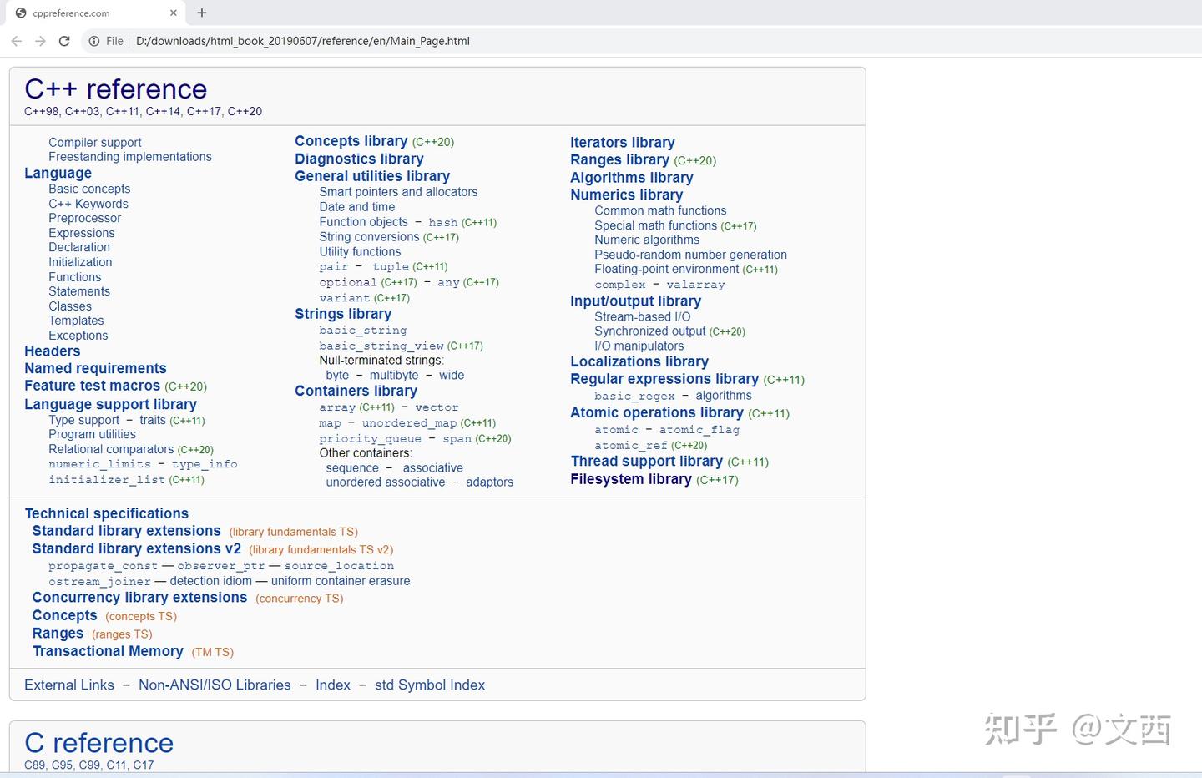
Task: Open Language support library link
Action: click(x=110, y=404)
